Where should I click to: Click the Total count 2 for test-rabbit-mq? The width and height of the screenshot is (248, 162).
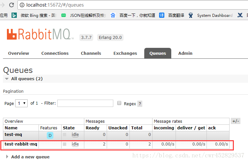point(150,144)
